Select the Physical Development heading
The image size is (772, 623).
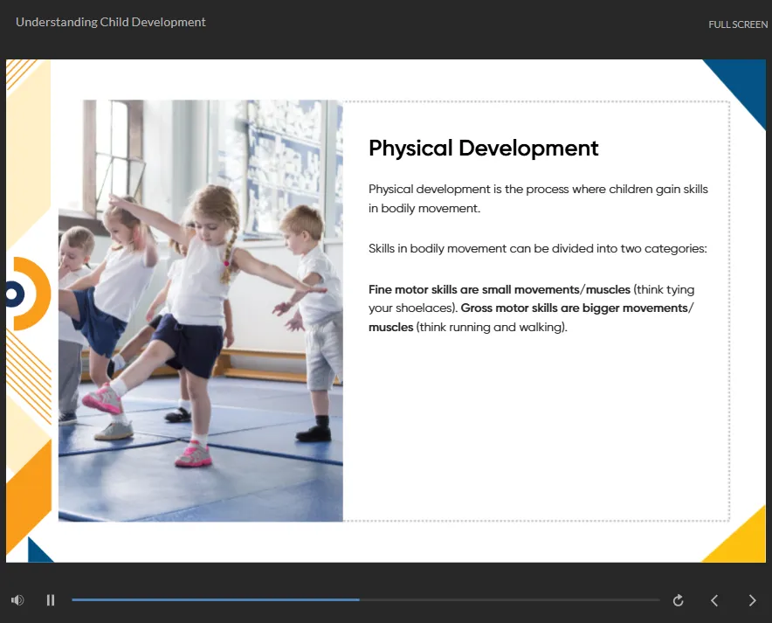pos(483,149)
